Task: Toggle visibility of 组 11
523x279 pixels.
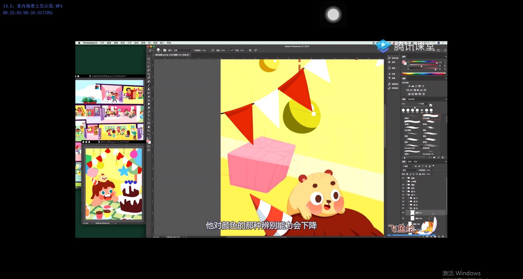Action: (x=403, y=195)
